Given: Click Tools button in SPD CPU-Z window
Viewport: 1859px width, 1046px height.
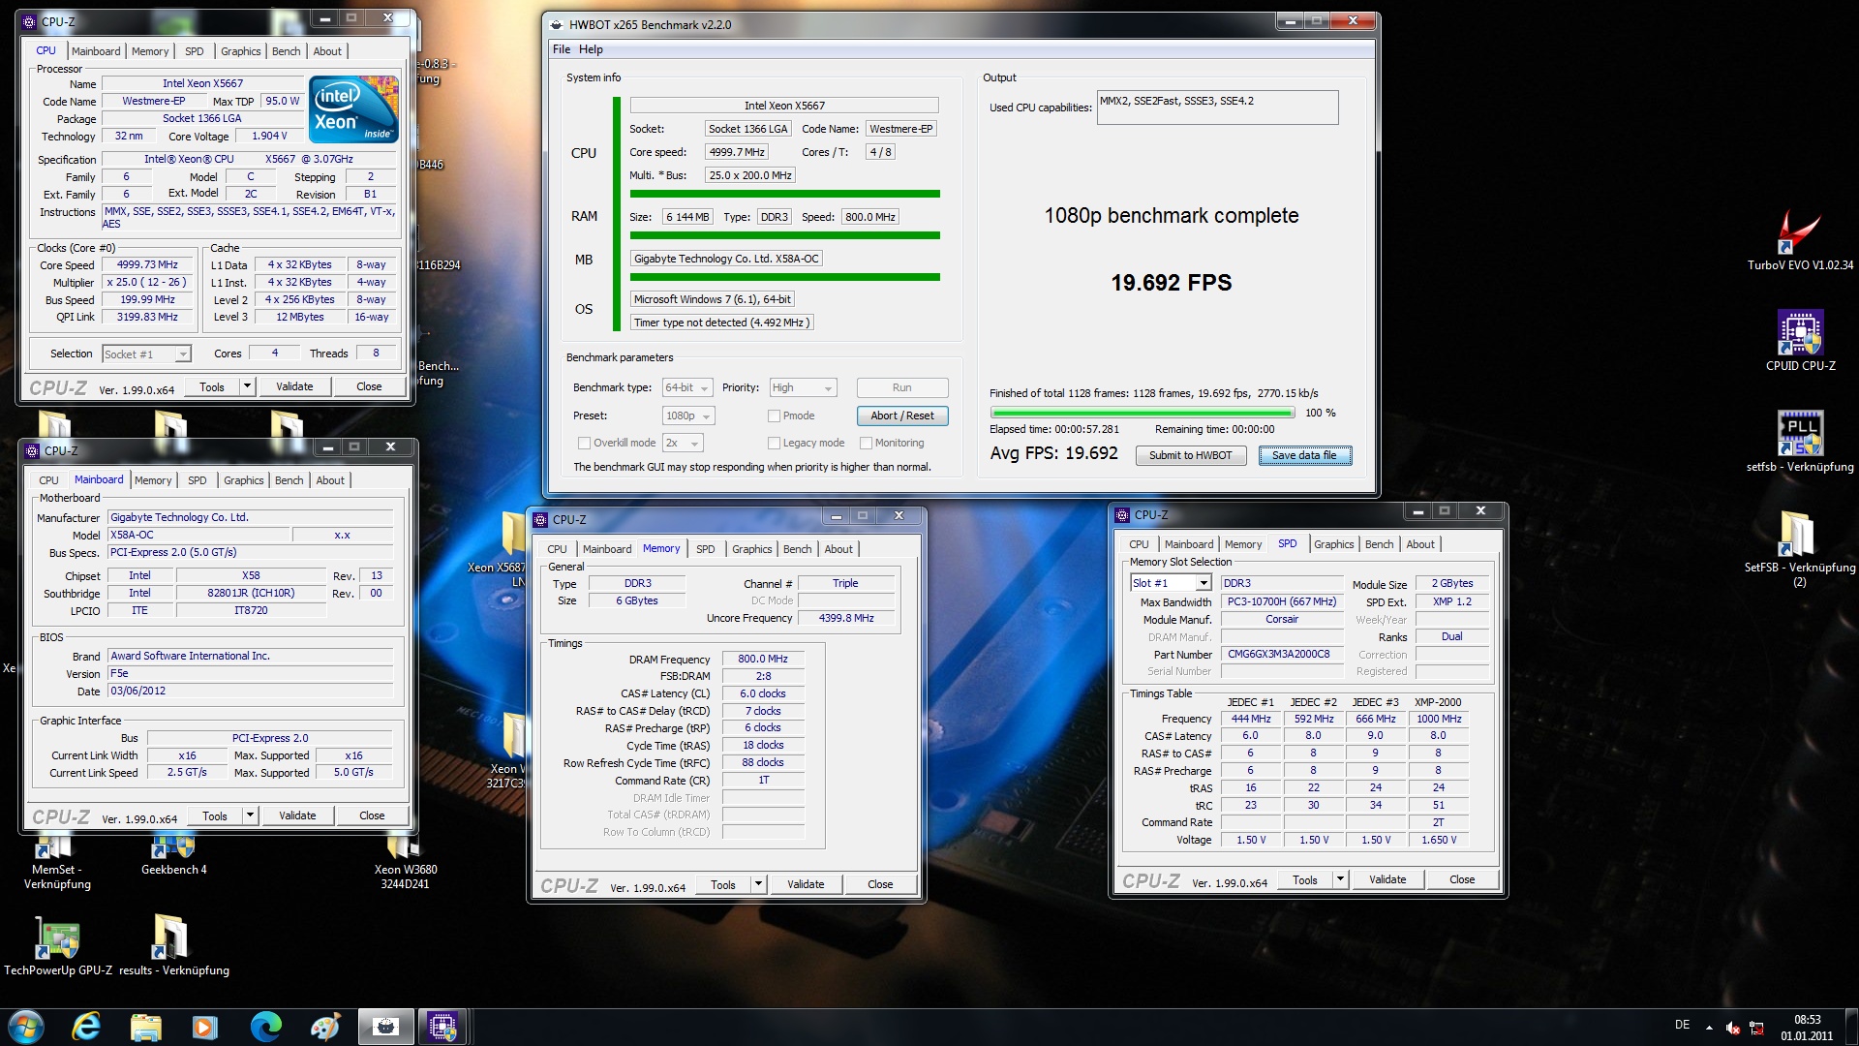Looking at the screenshot, I should (x=1304, y=879).
